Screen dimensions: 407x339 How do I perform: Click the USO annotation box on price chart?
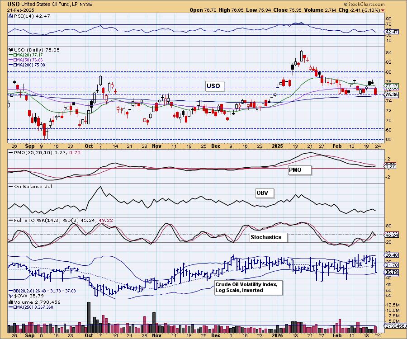[x=214, y=86]
